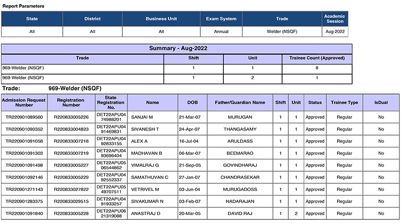406x224 pixels.
Task: Click the State column header in Report Parameters
Action: [31, 19]
